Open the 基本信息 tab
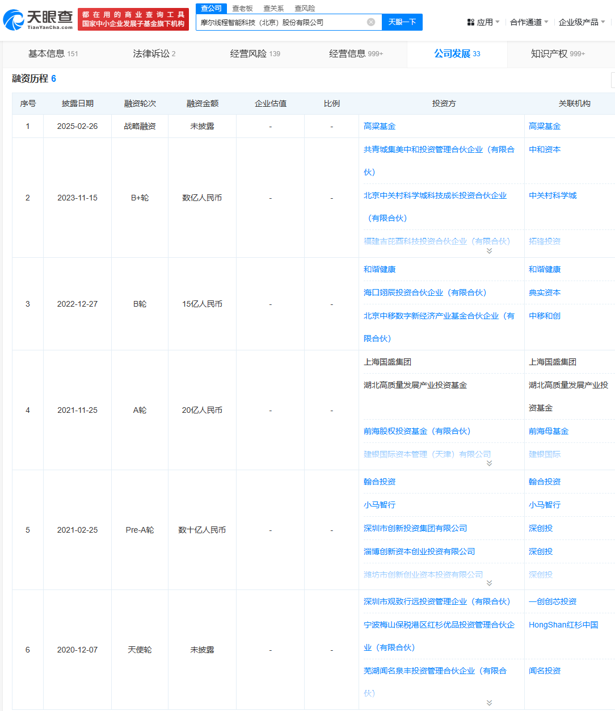This screenshot has width=615, height=711. click(x=53, y=54)
